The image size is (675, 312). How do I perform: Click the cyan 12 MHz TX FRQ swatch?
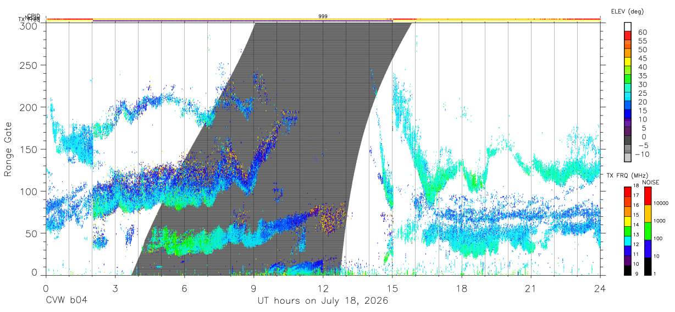coord(628,242)
